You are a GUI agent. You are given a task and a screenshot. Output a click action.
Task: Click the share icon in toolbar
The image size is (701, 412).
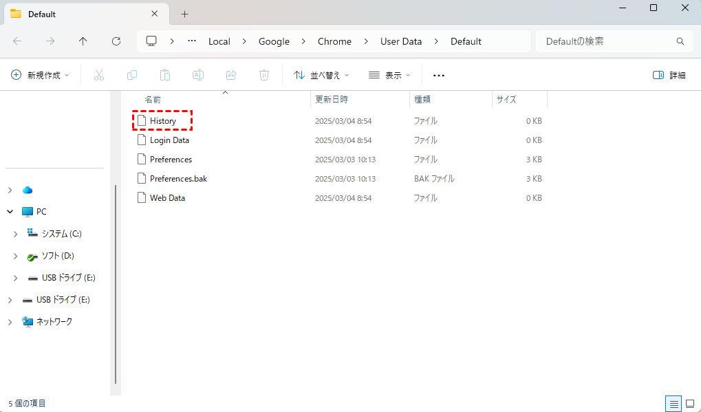231,75
